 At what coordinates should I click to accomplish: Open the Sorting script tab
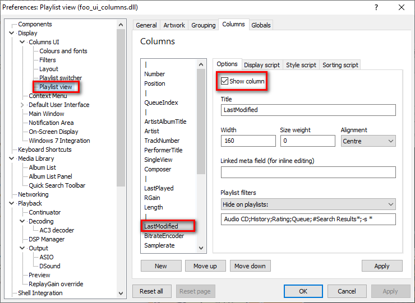[340, 65]
